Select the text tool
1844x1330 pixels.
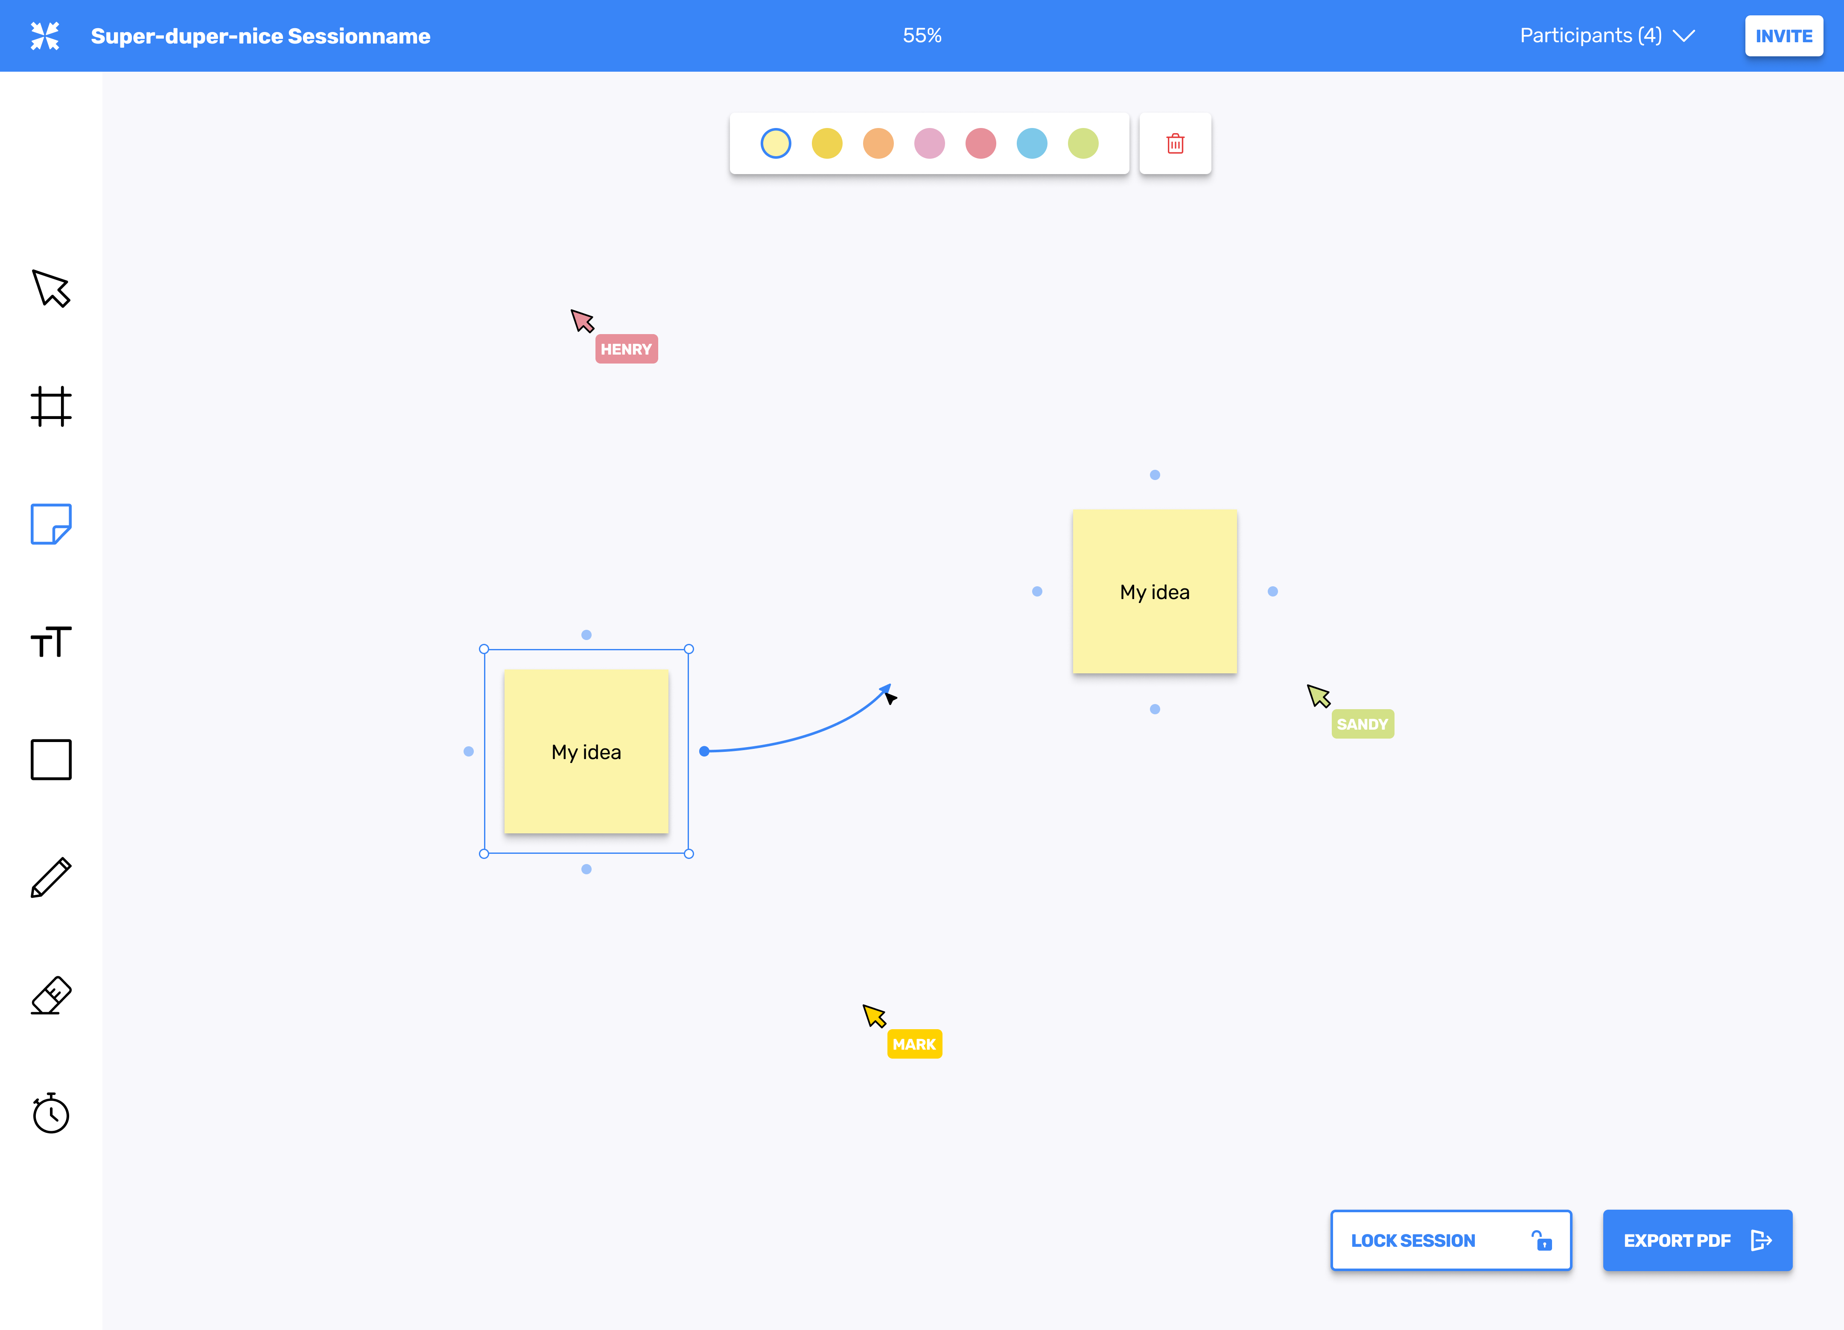click(51, 641)
